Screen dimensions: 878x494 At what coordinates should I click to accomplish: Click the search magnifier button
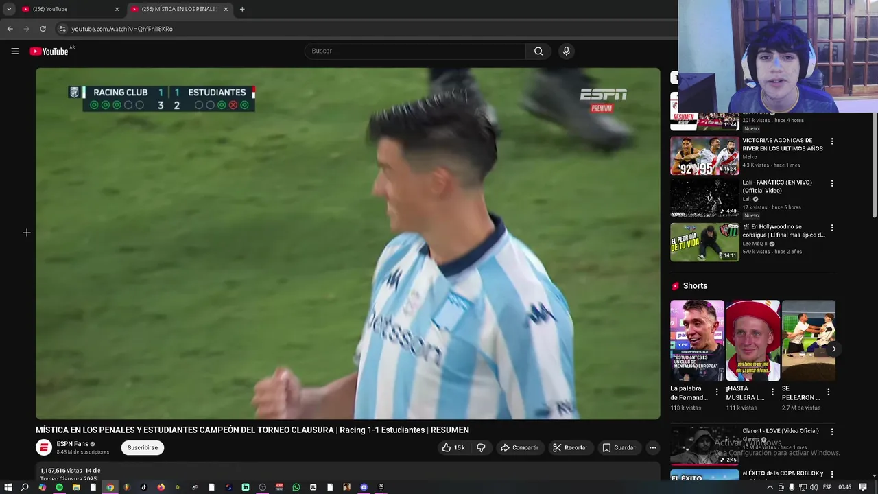click(538, 51)
